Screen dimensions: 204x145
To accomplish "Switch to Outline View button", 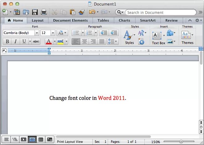I will pyautogui.click(x=15, y=139).
